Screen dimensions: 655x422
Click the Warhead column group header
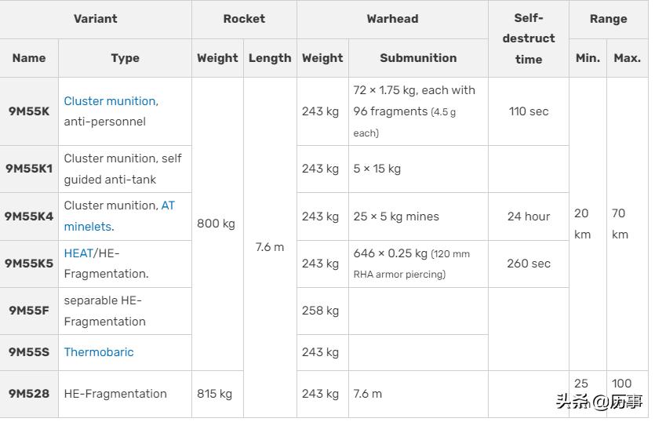392,19
